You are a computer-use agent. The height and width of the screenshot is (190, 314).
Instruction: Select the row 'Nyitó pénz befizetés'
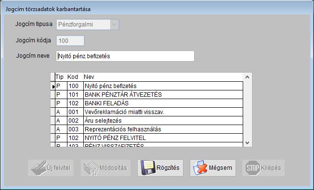tap(147, 86)
